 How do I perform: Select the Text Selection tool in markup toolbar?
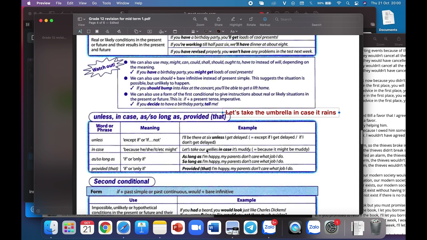tap(80, 31)
